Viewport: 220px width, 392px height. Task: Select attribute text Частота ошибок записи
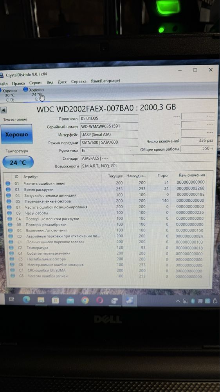click(x=48, y=276)
